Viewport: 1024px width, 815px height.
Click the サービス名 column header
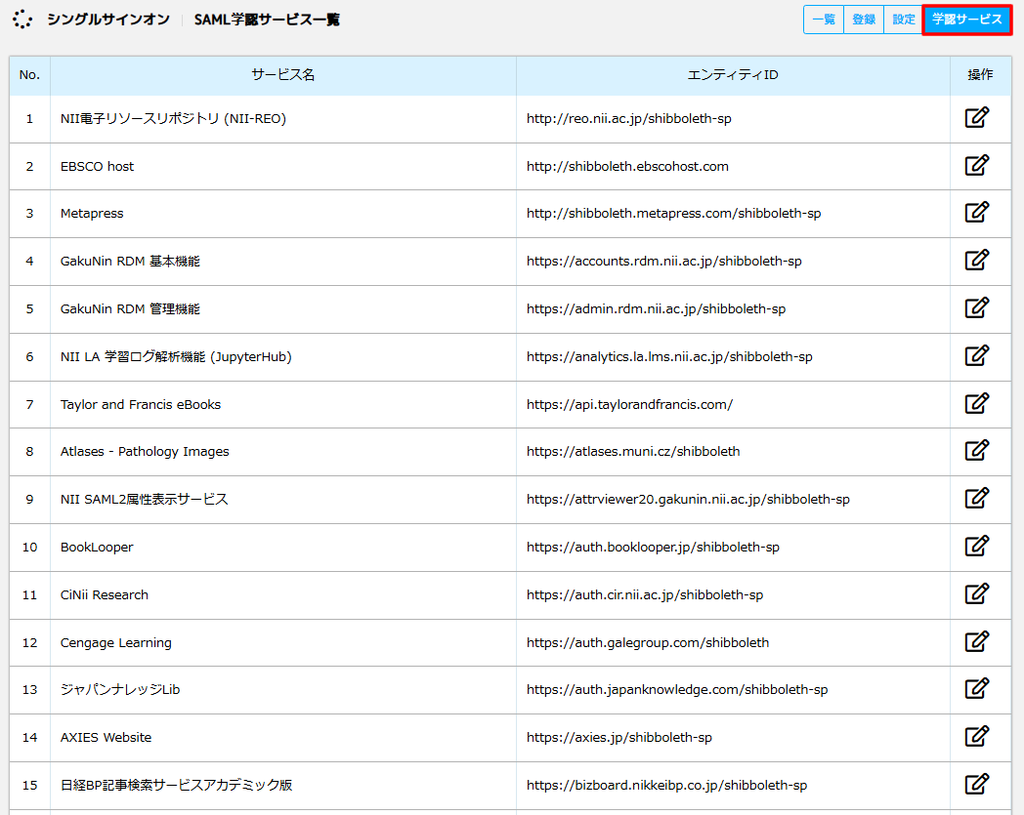click(282, 75)
